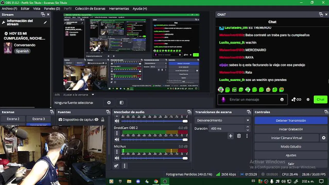Open the preview scaling dropdown Ajustar a la ventana
This screenshot has height=185, width=329.
click(x=79, y=95)
